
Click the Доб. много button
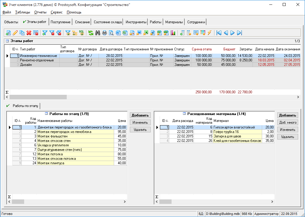(x=287, y=123)
